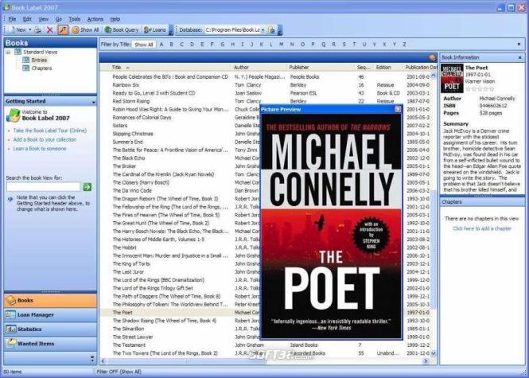
Task: Open the File menu
Action: click(x=12, y=19)
